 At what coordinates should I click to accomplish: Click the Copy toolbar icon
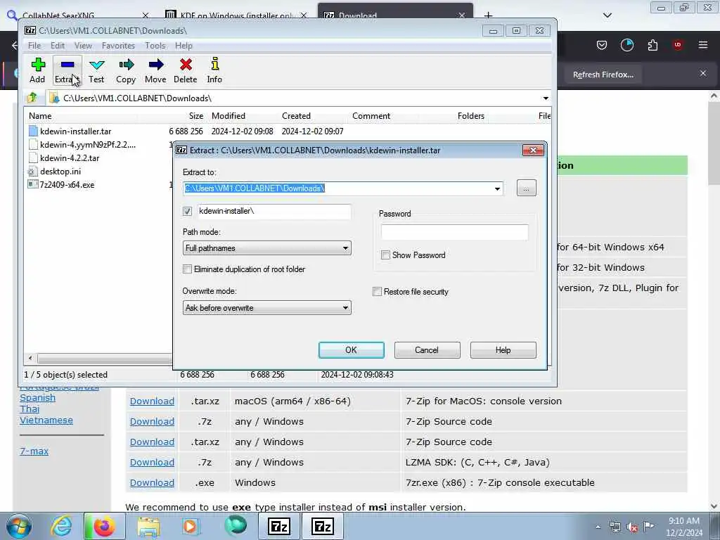[x=126, y=70]
